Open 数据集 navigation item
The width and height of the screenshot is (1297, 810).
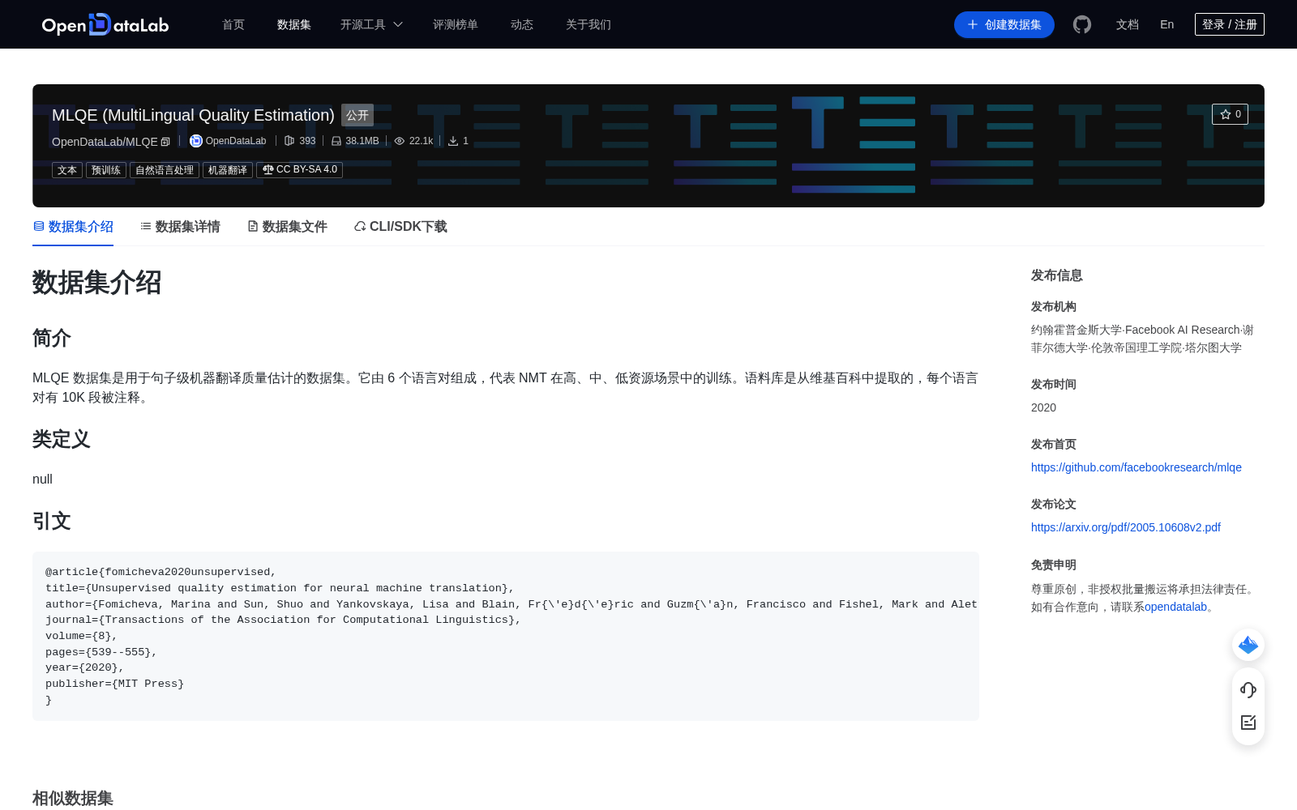pos(294,24)
